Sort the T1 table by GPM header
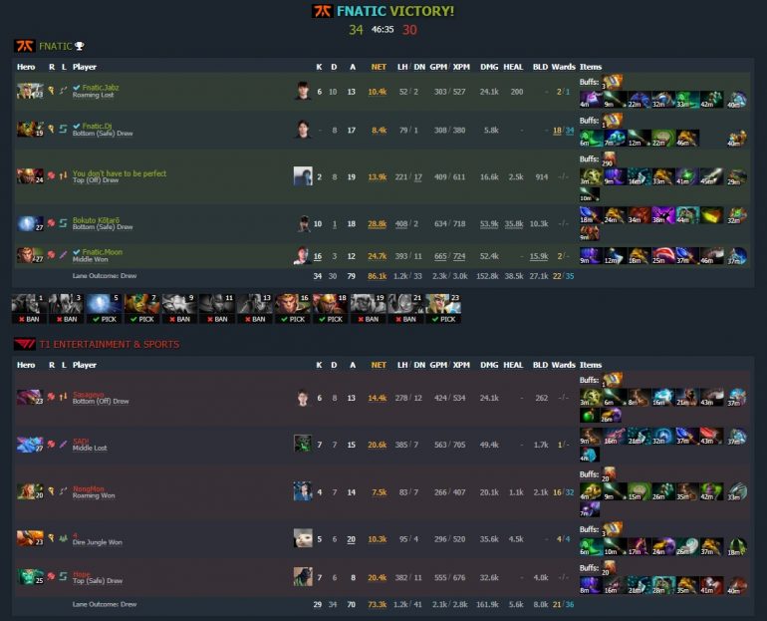The image size is (767, 621). [438, 365]
